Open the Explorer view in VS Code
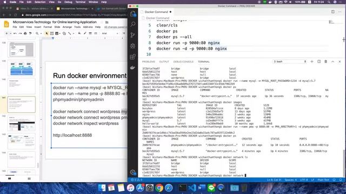The width and height of the screenshot is (346, 194). [x=132, y=13]
